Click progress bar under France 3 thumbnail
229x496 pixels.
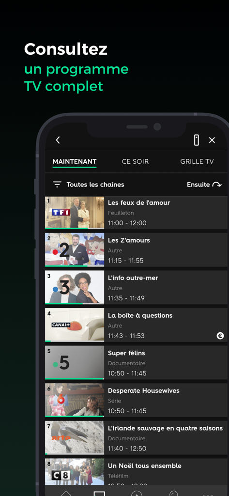point(75,303)
